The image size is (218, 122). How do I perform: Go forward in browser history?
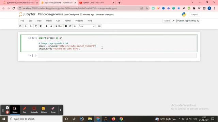pyautogui.click(x=9, y=8)
